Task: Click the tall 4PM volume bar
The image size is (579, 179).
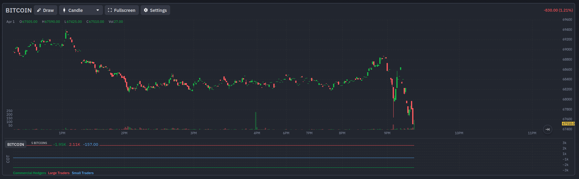Action: [x=256, y=121]
